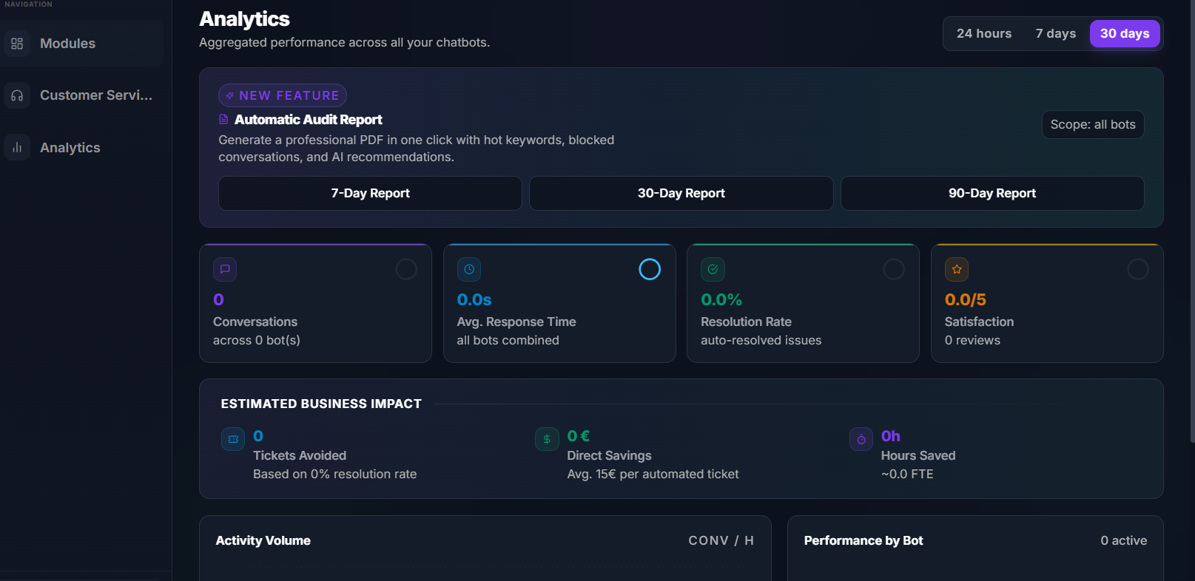Click 'auto-resolved issues' text

click(761, 340)
